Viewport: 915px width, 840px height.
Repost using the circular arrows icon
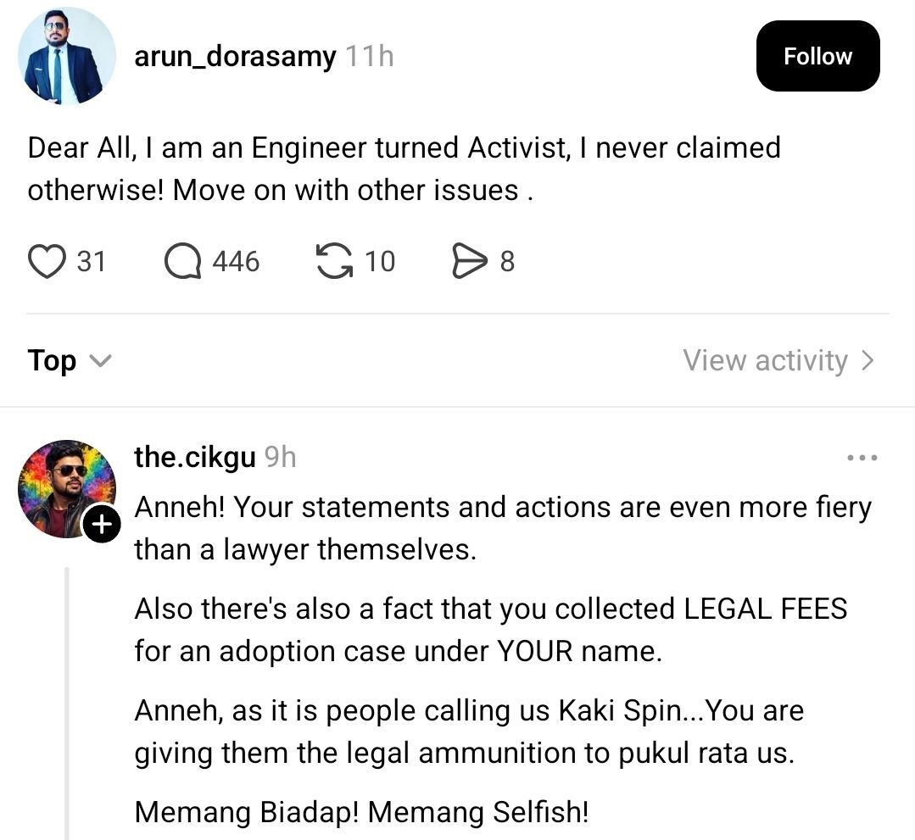334,262
